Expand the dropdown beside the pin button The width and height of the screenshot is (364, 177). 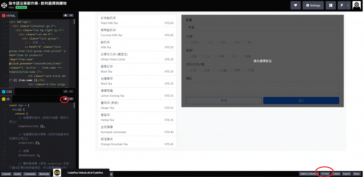point(348,5)
